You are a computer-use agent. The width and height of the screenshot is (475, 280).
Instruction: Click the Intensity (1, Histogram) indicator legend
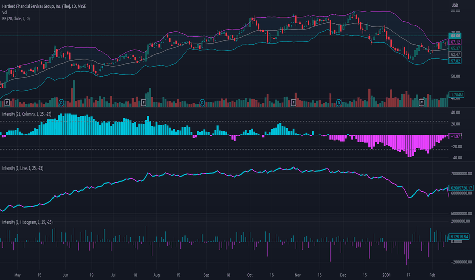click(x=27, y=222)
